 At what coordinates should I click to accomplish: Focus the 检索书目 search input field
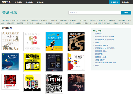pyautogui.click(x=95, y=13)
